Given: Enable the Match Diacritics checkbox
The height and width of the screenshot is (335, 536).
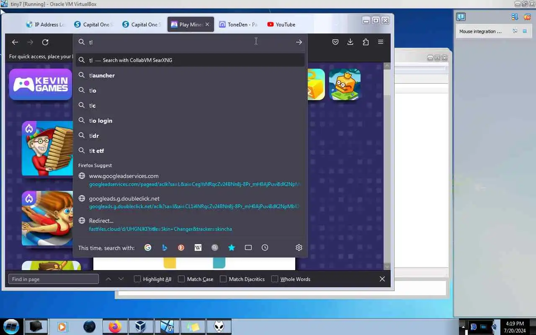Looking at the screenshot, I should coord(223,279).
